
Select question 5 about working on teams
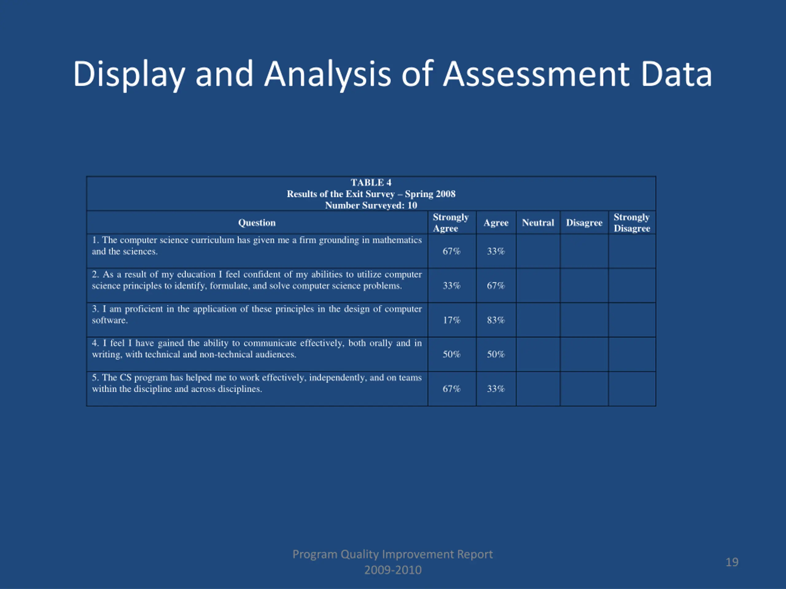point(257,383)
